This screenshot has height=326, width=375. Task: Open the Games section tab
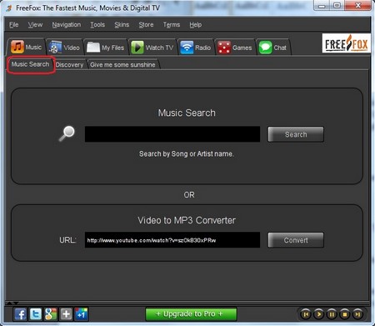point(235,48)
